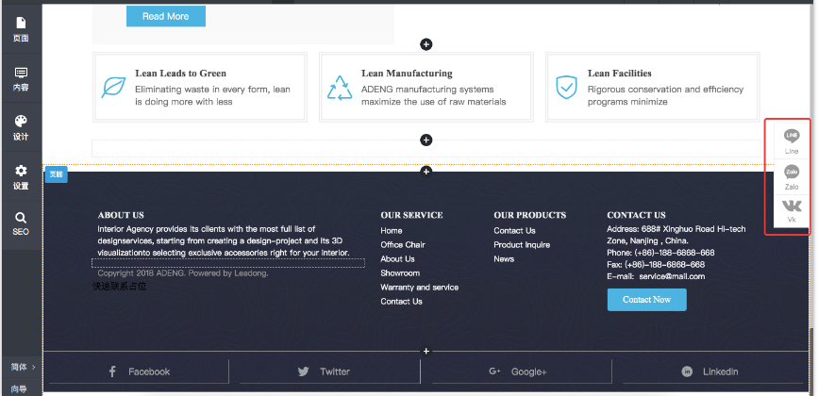Click the Lean Manufacturing recycle icon

pos(339,88)
